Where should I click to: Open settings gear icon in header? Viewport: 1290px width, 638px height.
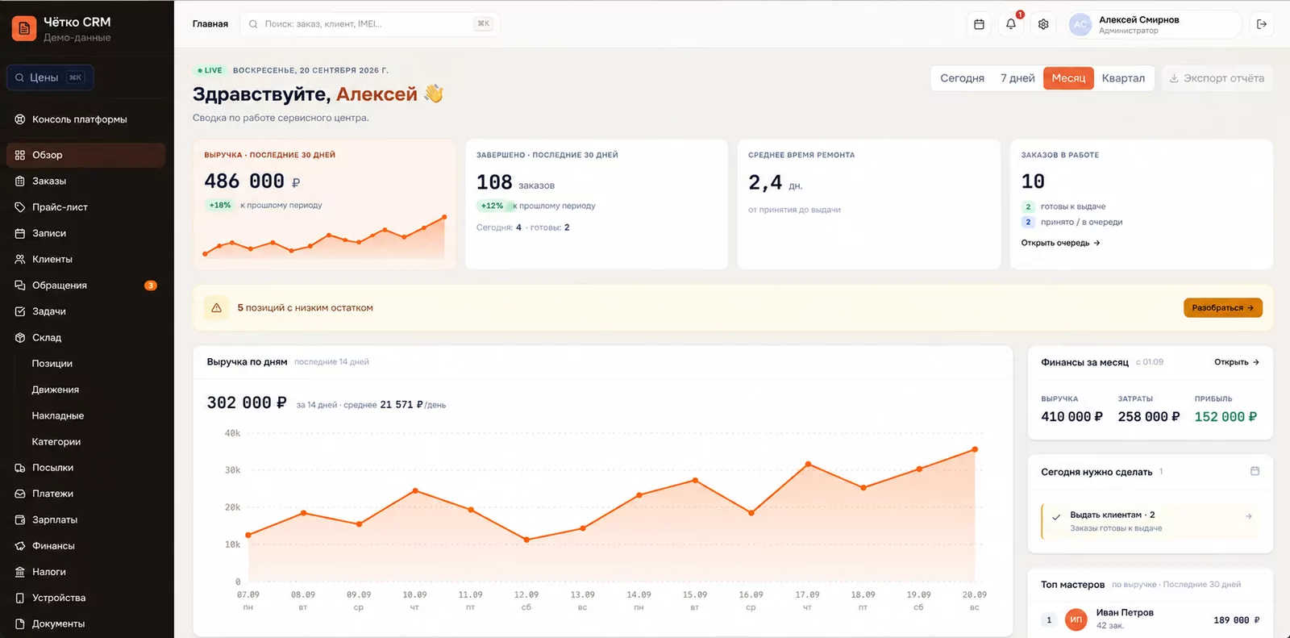click(1043, 24)
